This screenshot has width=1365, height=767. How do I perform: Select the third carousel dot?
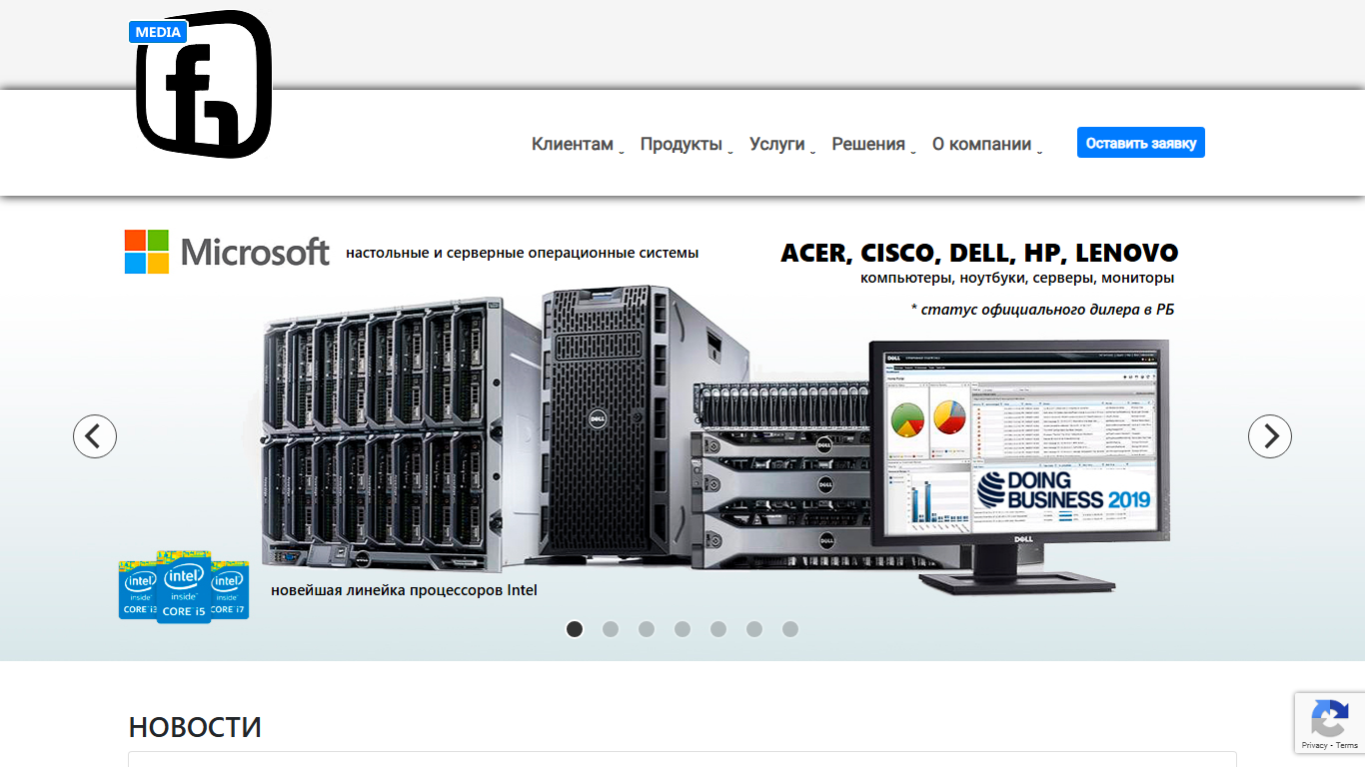tap(647, 629)
